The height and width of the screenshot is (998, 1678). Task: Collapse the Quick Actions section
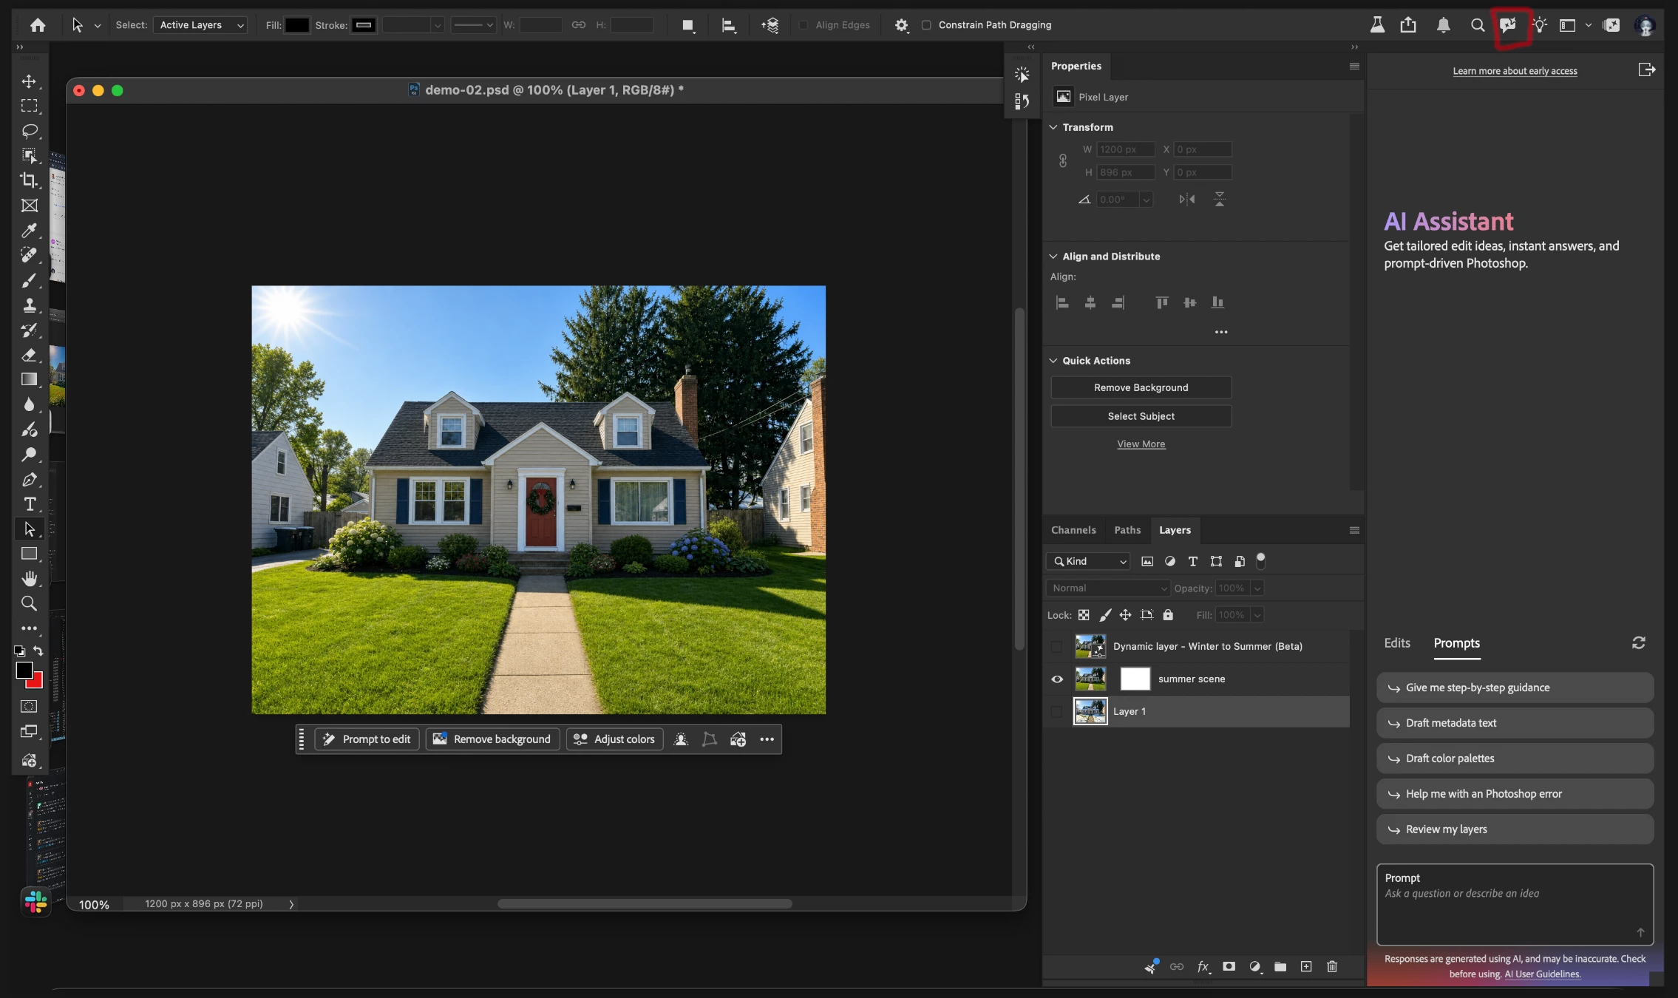pos(1053,360)
